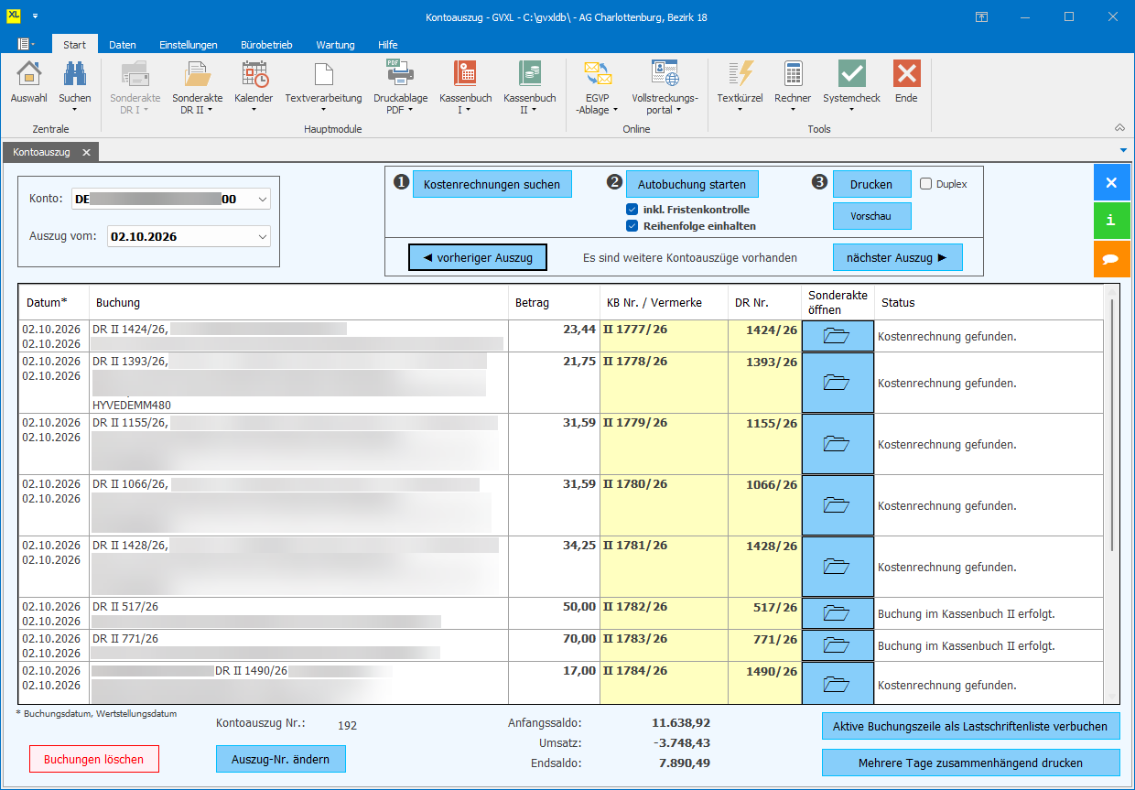Expand the Auszug vom date dropdown
This screenshot has height=790, width=1135.
[263, 236]
